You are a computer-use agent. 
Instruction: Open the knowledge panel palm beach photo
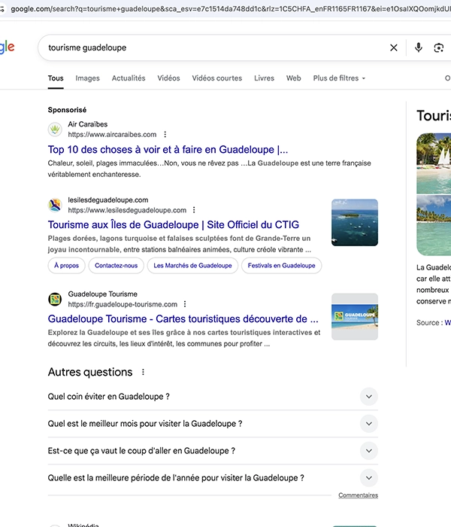pyautogui.click(x=434, y=225)
